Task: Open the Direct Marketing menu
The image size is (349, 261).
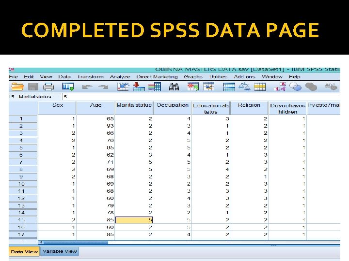Action: pyautogui.click(x=157, y=77)
